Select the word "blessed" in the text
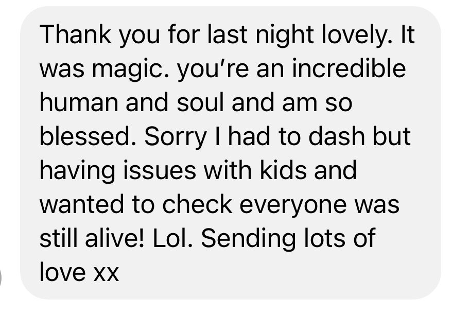Screen dimensions: 452x317 tap(84, 136)
